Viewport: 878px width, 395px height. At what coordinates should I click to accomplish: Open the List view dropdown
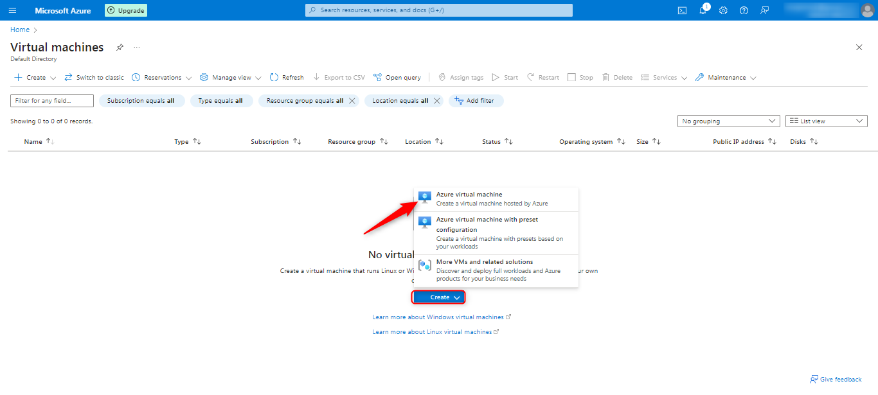pyautogui.click(x=827, y=121)
